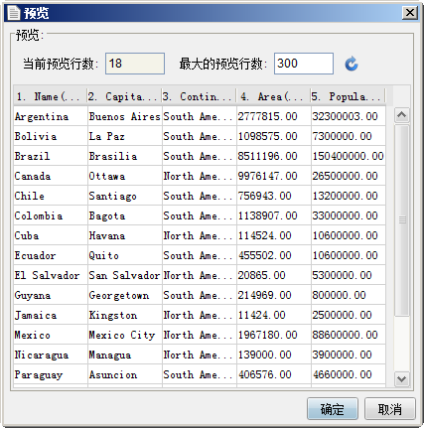Viewport: 424px width, 428px height.
Task: Select the Argentina name cell
Action: (51, 116)
